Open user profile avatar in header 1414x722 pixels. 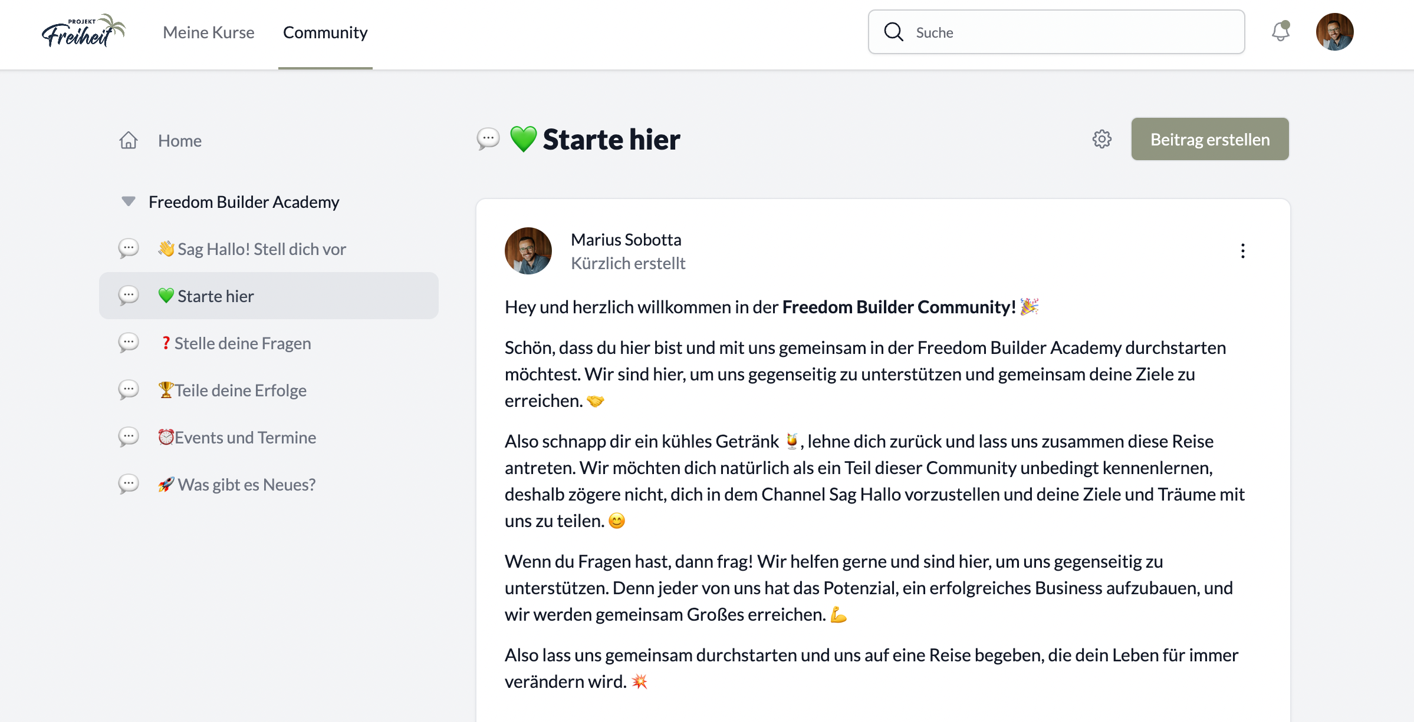[x=1334, y=32]
